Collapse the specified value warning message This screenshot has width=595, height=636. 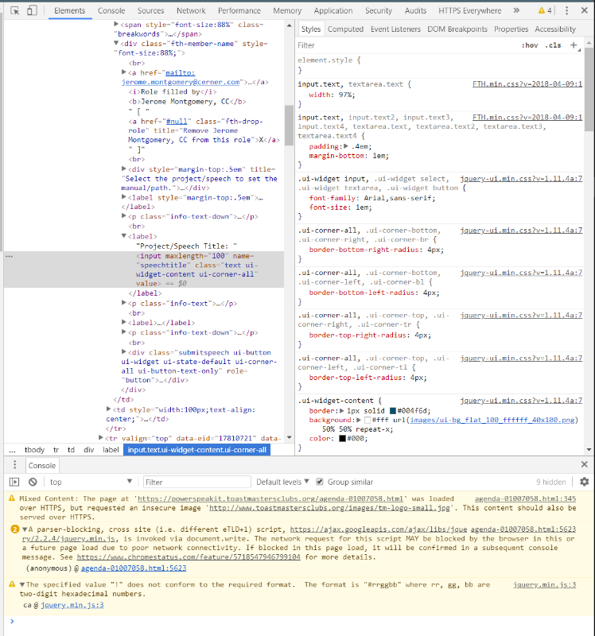pyautogui.click(x=22, y=584)
